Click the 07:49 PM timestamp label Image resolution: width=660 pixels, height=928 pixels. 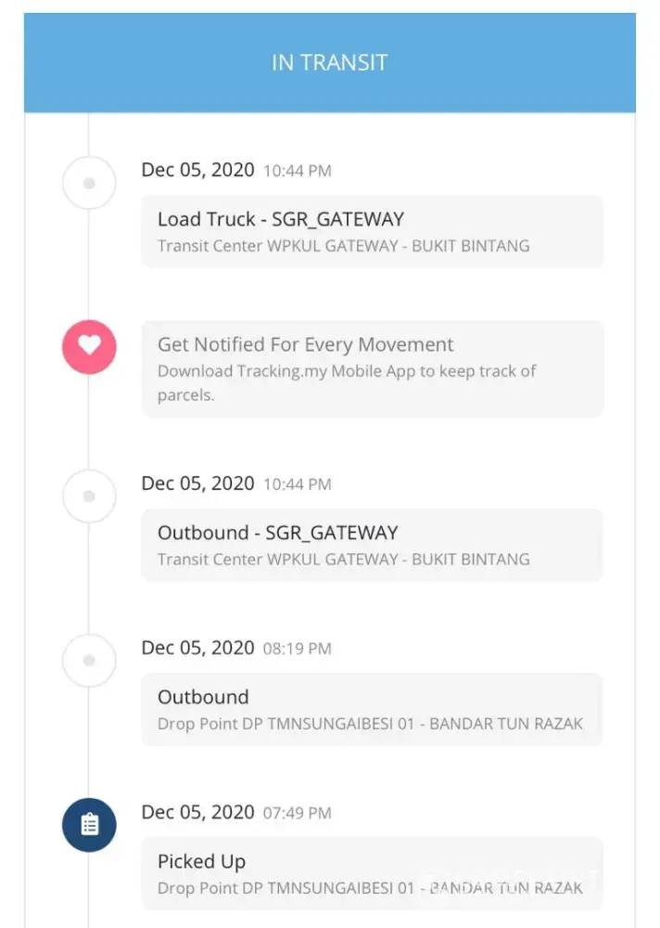coord(297,813)
